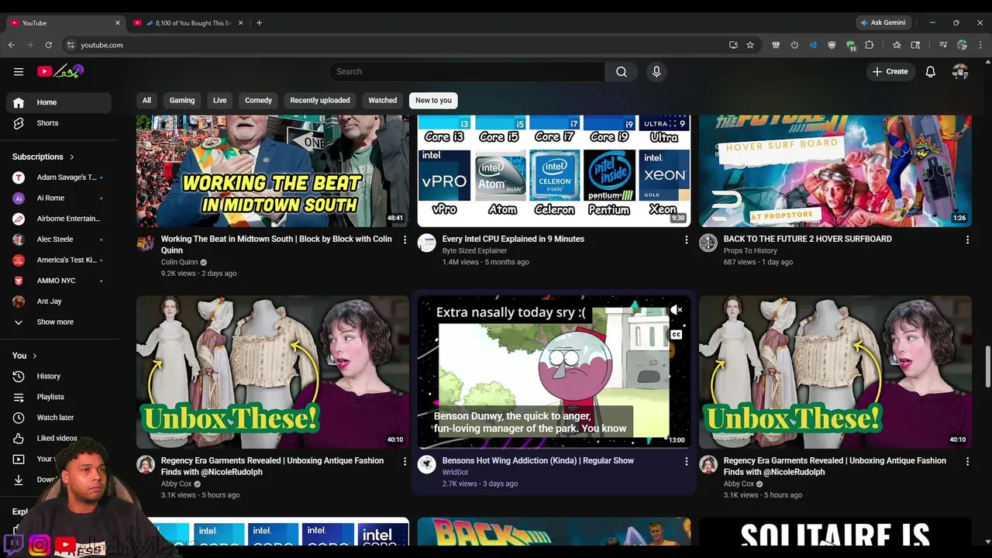Click the Intel CPU logos video thumbnail
Image resolution: width=992 pixels, height=558 pixels.
pyautogui.click(x=554, y=170)
